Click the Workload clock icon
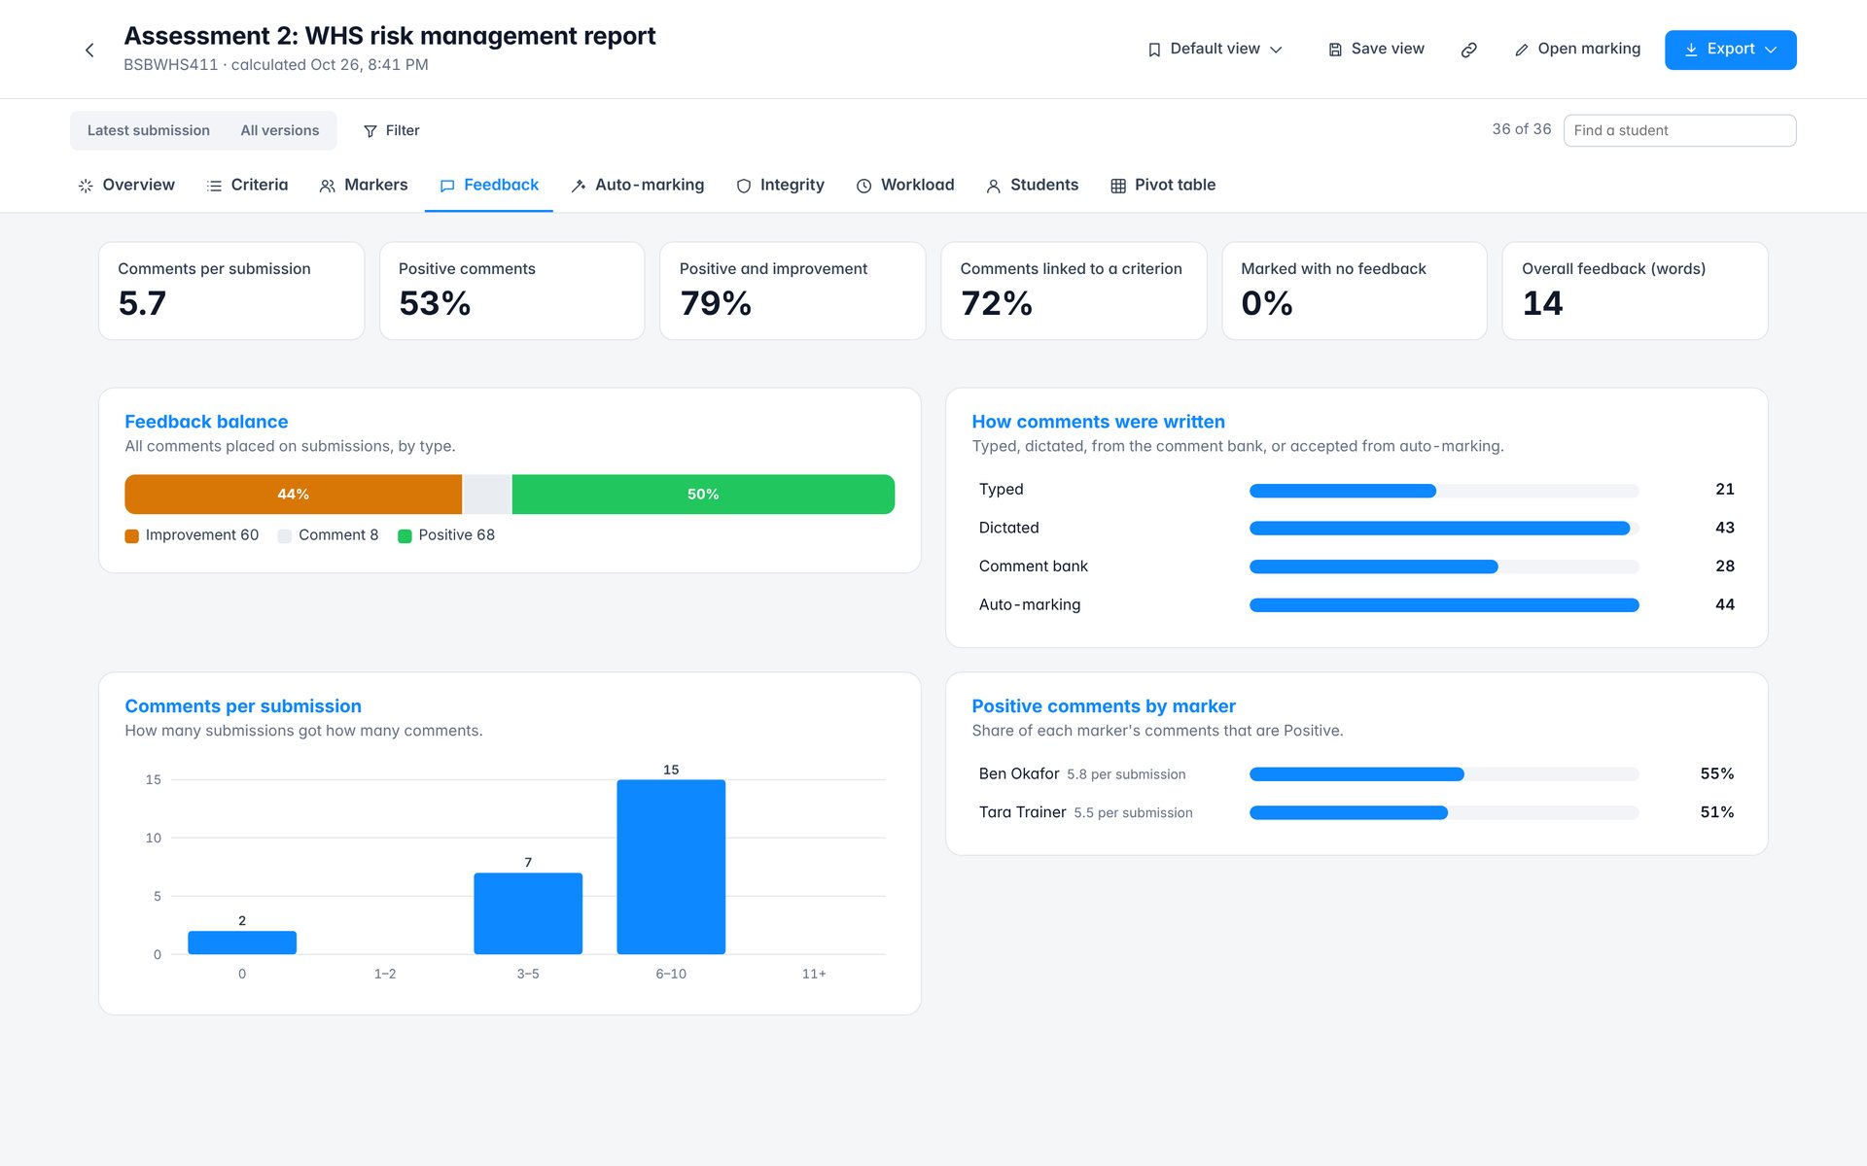 click(x=863, y=186)
